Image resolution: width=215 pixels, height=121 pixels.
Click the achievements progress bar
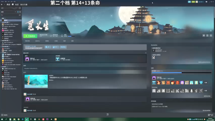tap(181, 73)
